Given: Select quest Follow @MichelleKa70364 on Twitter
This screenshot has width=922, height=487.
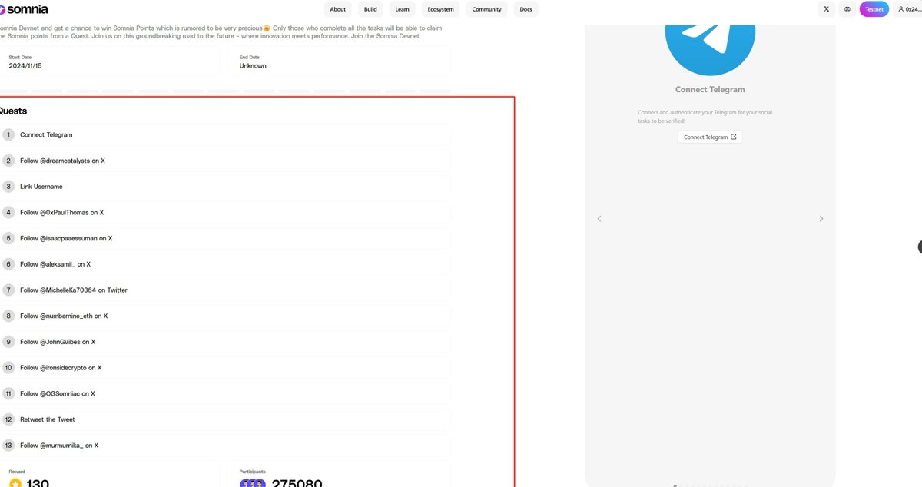Looking at the screenshot, I should pyautogui.click(x=225, y=290).
